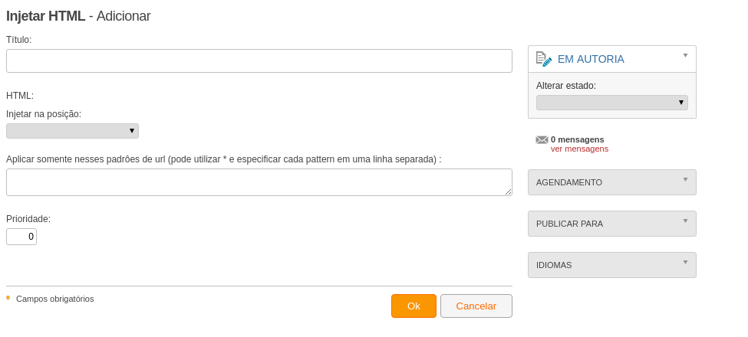Click the envelope messages icon
Viewport: 748px width, 337px height.
pos(542,140)
